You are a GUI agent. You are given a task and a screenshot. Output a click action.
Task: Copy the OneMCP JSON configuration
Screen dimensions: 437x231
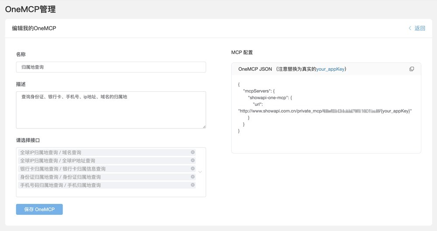(x=411, y=69)
